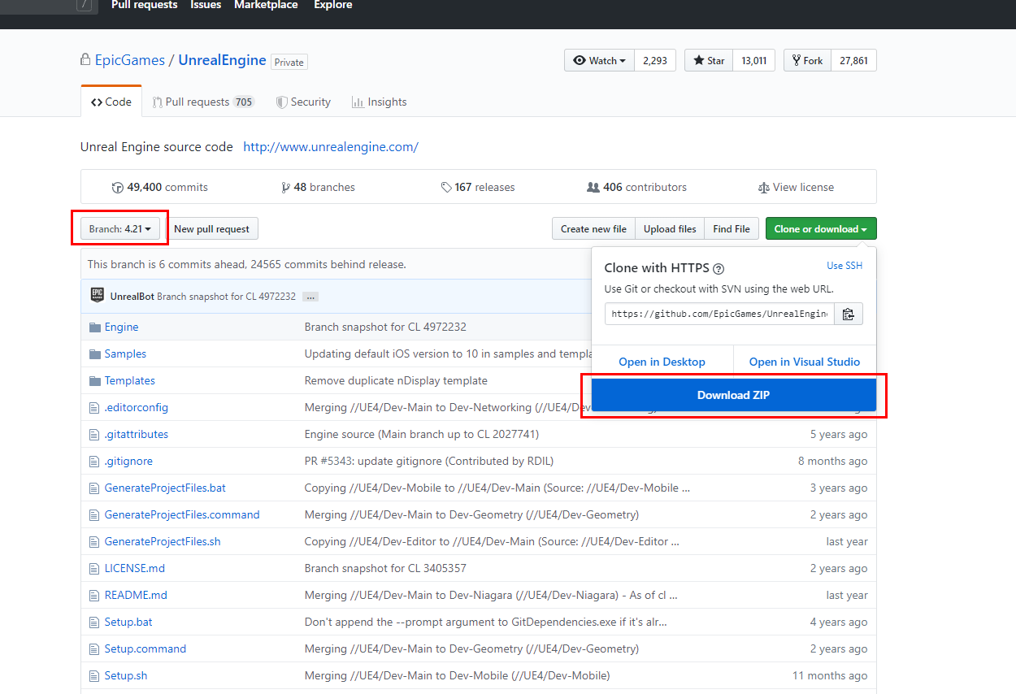1016x694 pixels.
Task: Open the README.md file
Action: (136, 595)
